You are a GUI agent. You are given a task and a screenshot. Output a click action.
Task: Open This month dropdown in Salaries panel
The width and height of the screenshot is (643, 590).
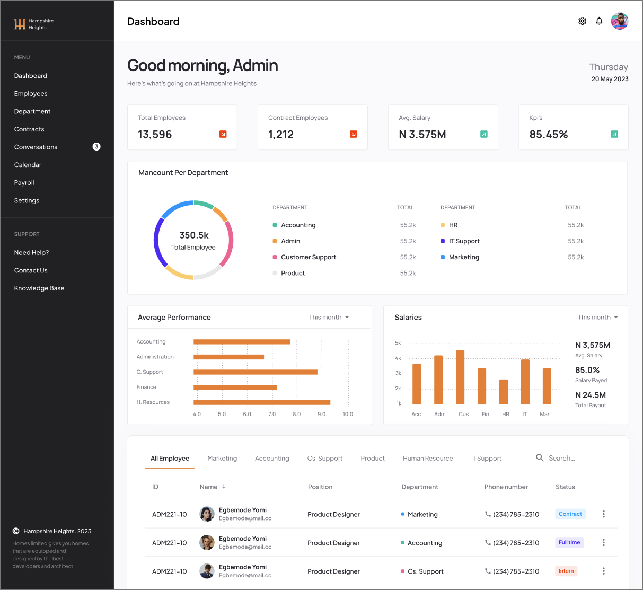click(x=597, y=317)
